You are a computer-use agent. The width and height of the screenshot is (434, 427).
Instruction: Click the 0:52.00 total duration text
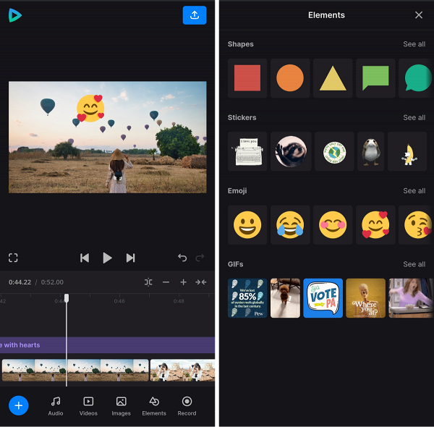52,282
